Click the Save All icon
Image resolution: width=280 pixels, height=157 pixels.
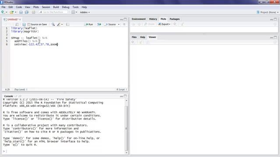(27, 12)
